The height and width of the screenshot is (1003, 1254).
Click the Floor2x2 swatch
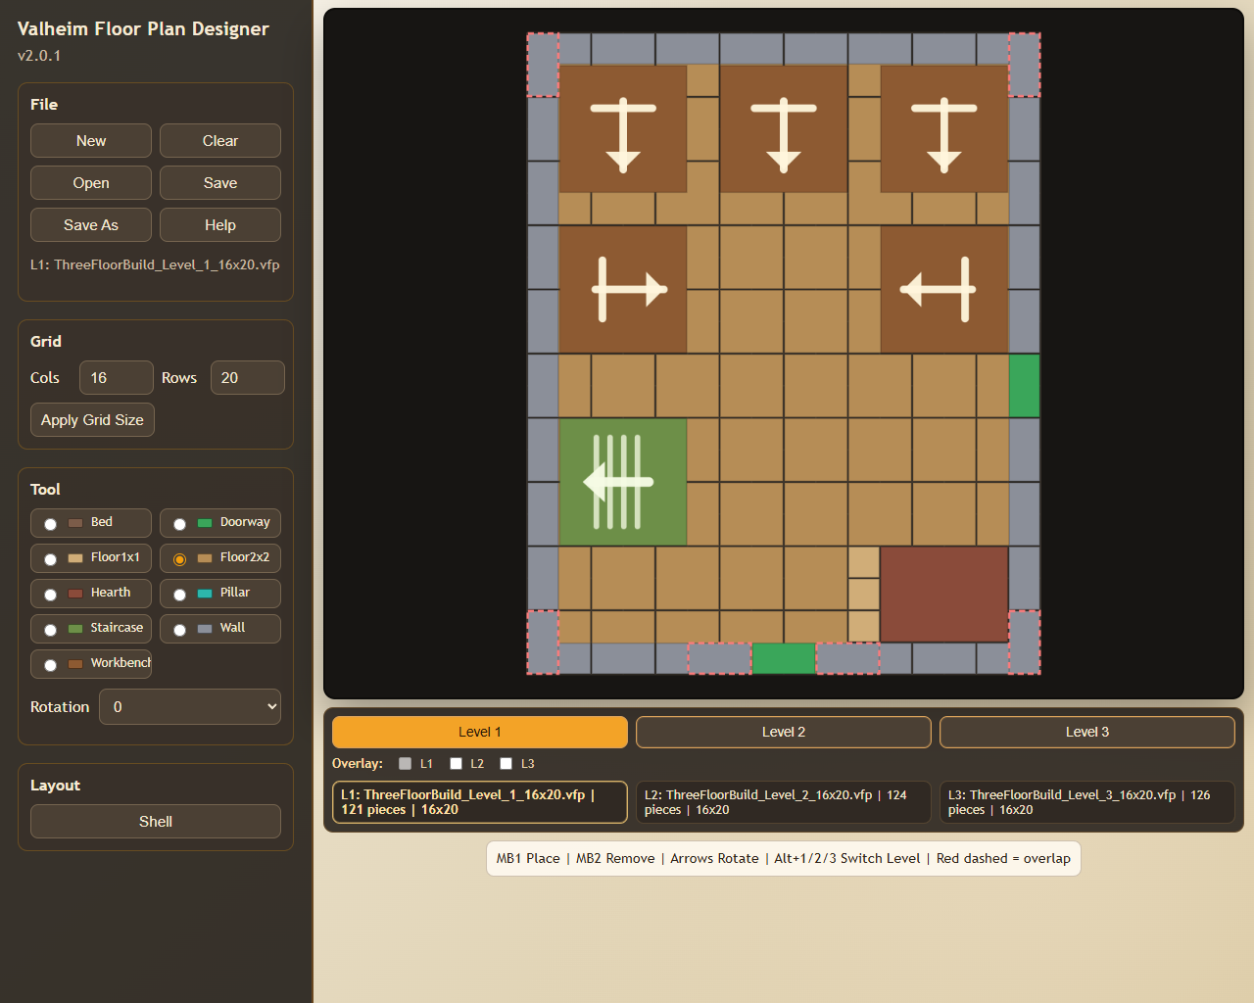(x=205, y=558)
